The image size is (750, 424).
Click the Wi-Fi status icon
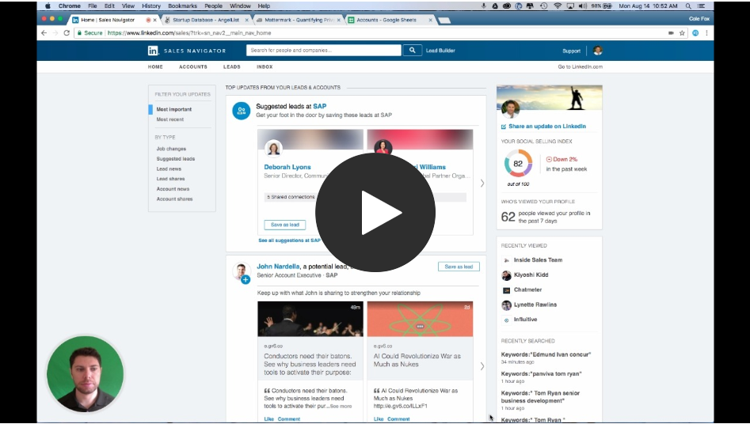tap(558, 6)
